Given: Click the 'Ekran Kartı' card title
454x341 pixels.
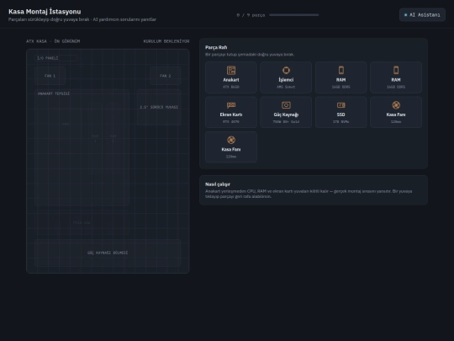Looking at the screenshot, I should [231, 115].
